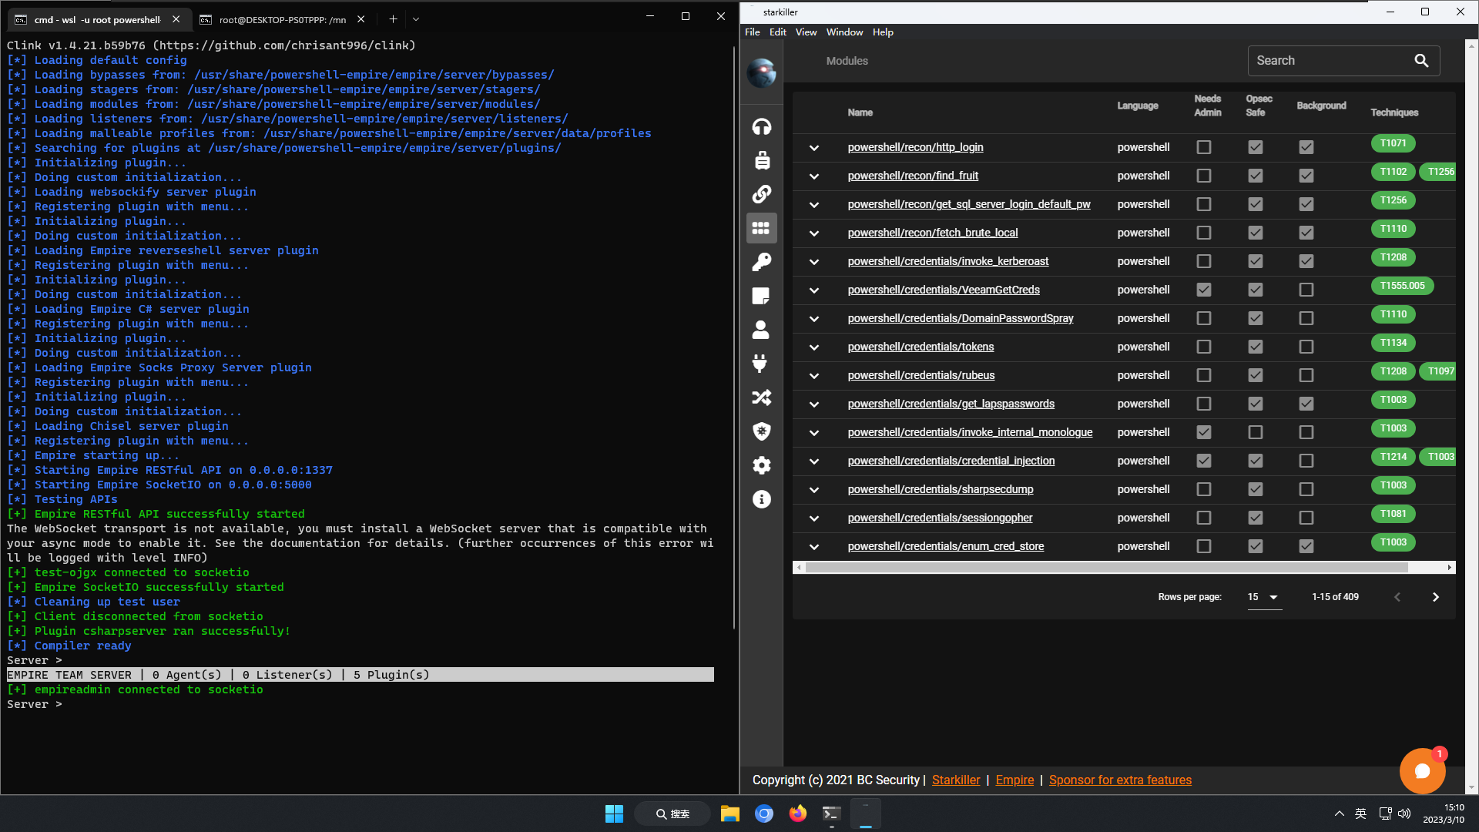1479x832 pixels.
Task: Open Listeners via headphones sidebar icon
Action: [x=761, y=126]
